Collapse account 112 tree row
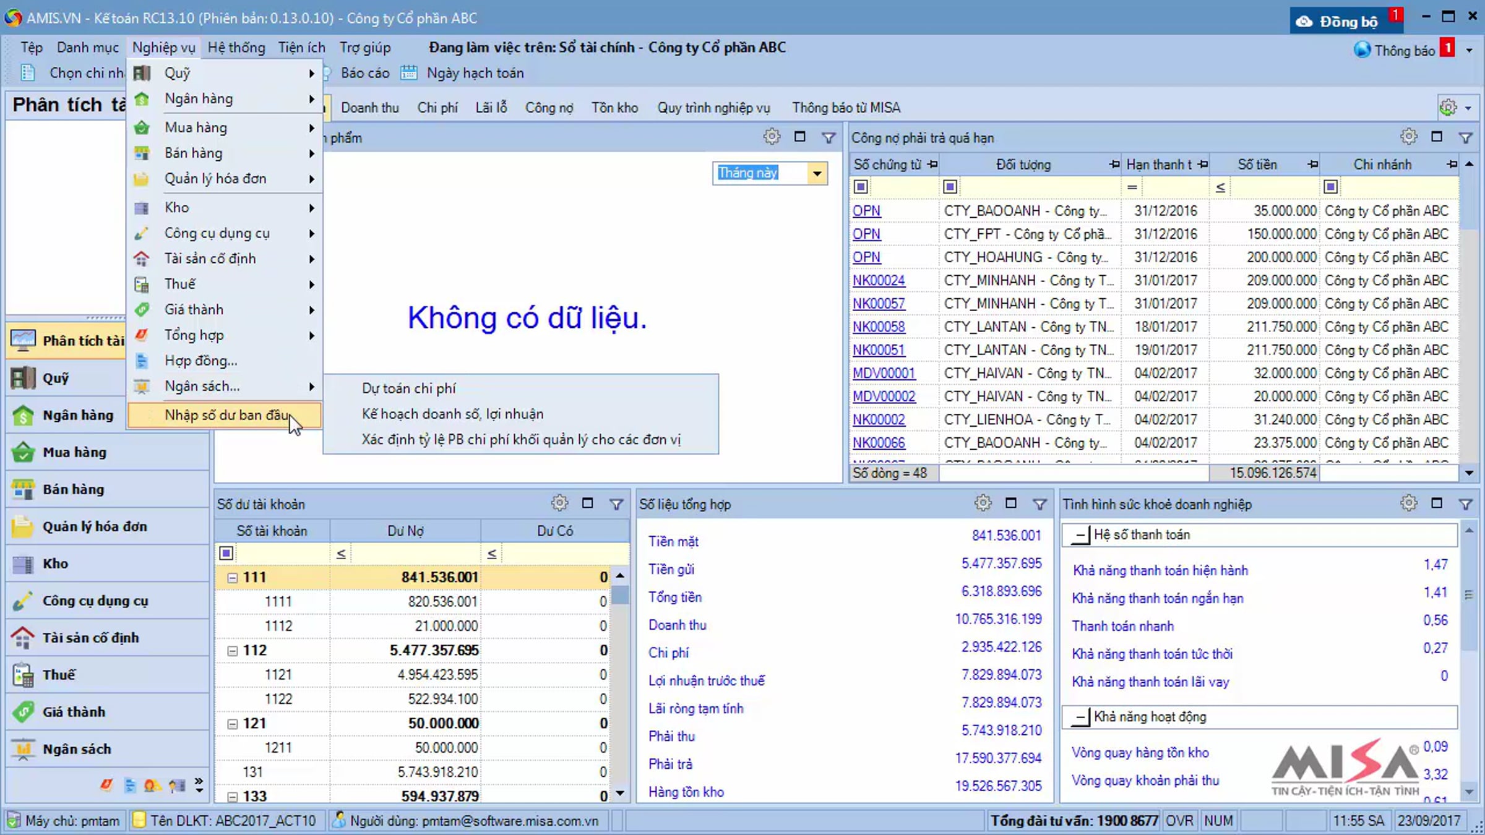Viewport: 1485px width, 835px height. (233, 651)
